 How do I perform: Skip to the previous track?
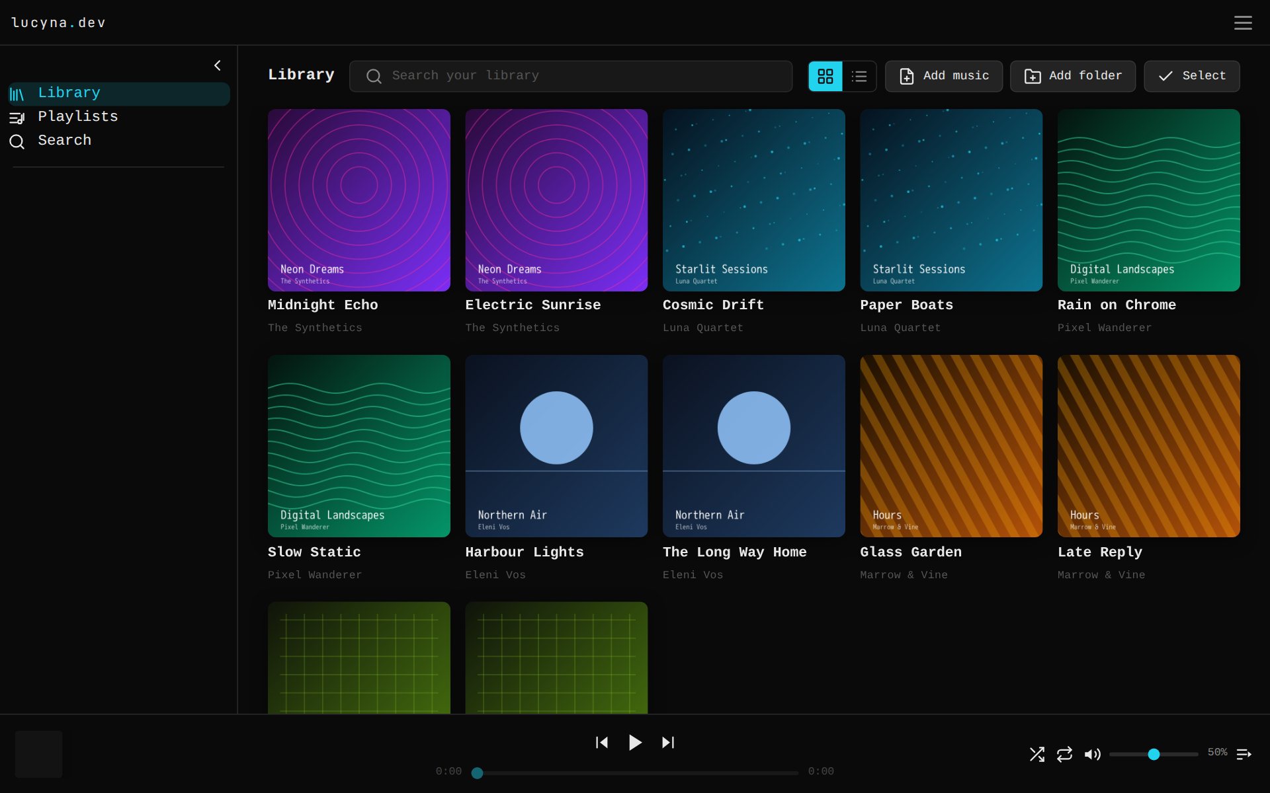[x=601, y=743]
